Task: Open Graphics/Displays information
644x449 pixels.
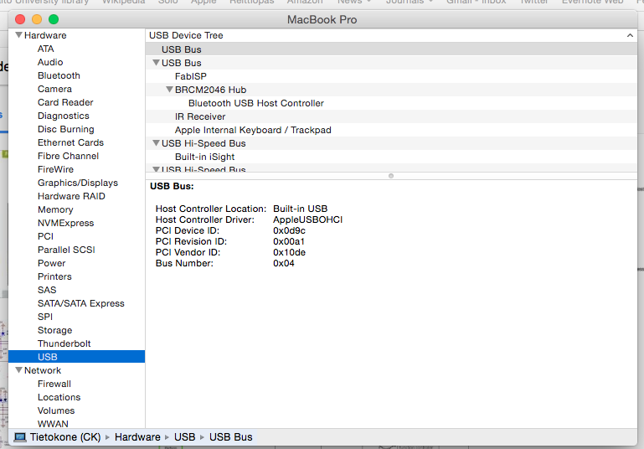Action: (x=78, y=183)
